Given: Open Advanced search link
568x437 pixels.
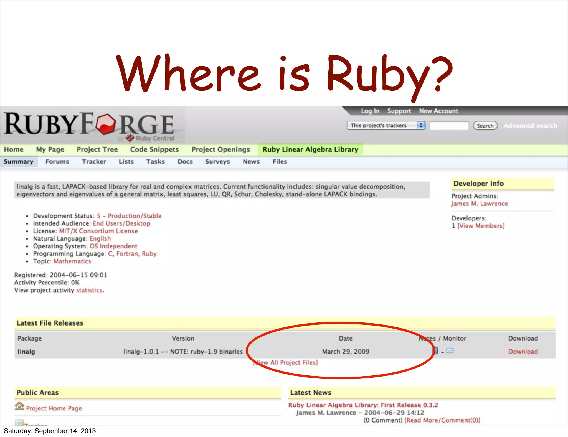Looking at the screenshot, I should tap(530, 126).
